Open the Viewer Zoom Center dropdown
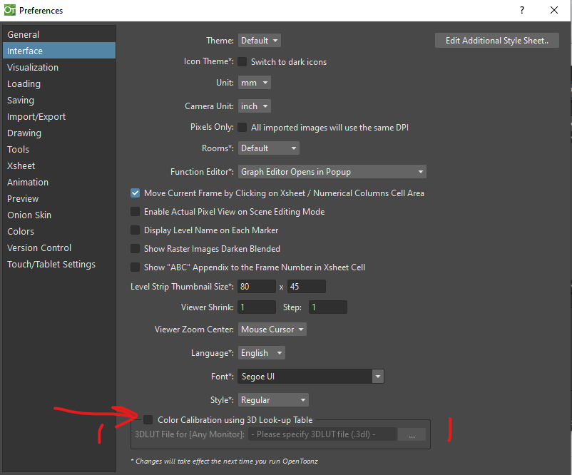This screenshot has height=475, width=572. pyautogui.click(x=272, y=329)
